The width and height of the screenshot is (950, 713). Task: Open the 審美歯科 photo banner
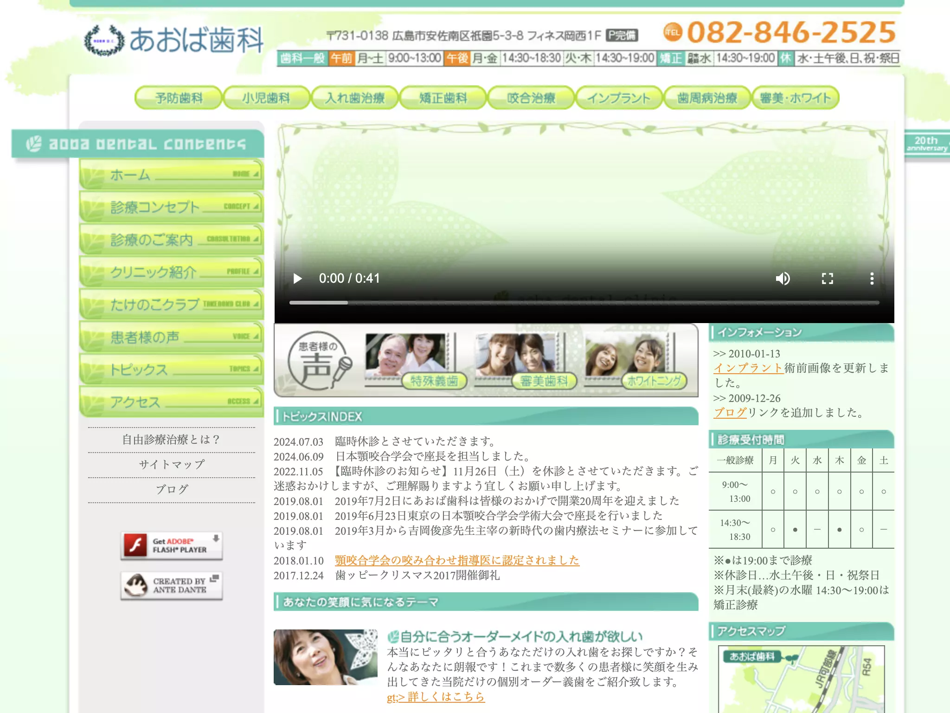pos(526,361)
